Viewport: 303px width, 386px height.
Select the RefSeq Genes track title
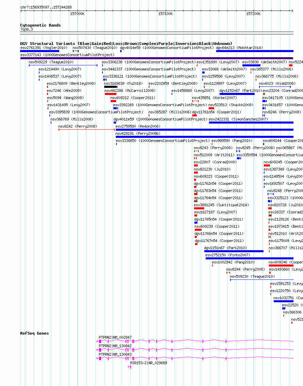(x=34, y=333)
